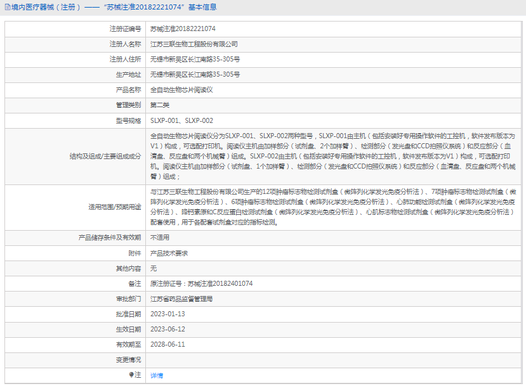This screenshot has width=526, height=386.
Task: Click the 变更情况 label
Action: coord(128,360)
